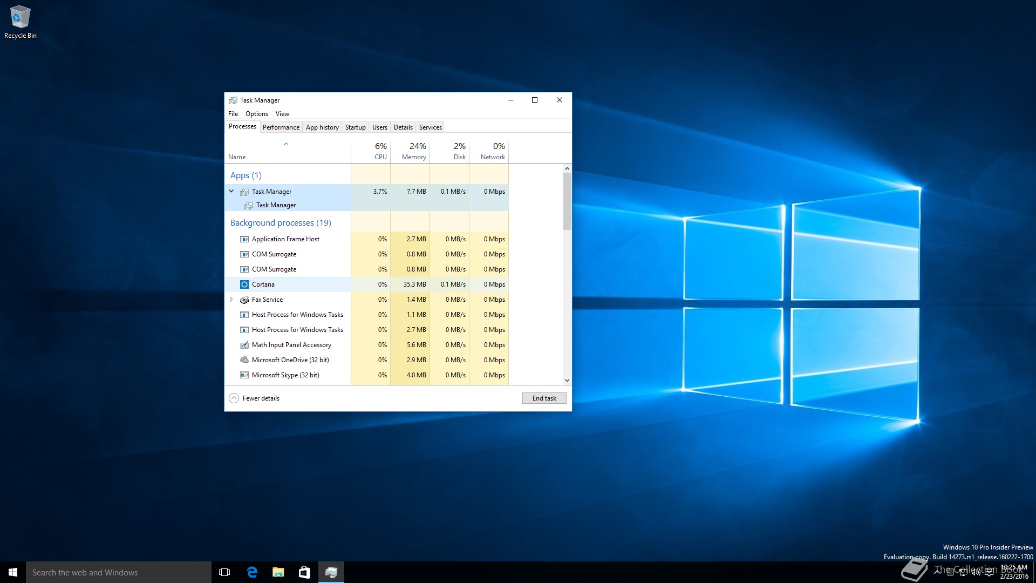Launch Microsoft Edge from the taskbar
Screen dimensions: 1036x583
point(251,572)
